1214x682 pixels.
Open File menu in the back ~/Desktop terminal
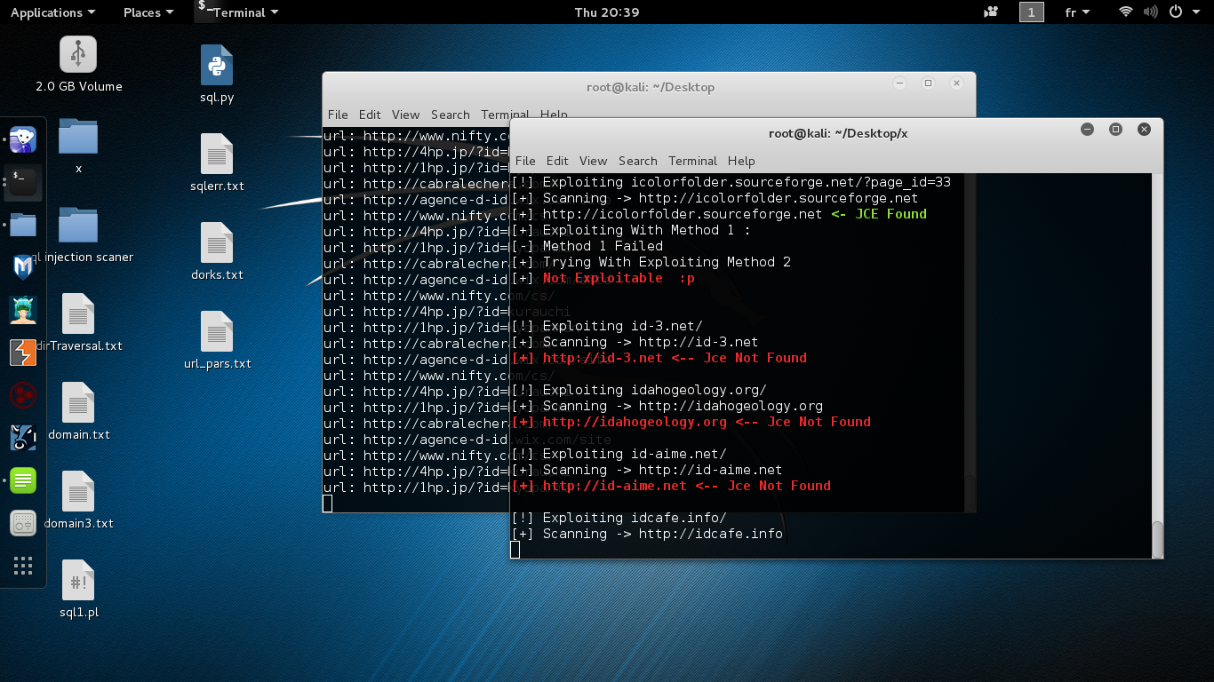click(x=338, y=115)
